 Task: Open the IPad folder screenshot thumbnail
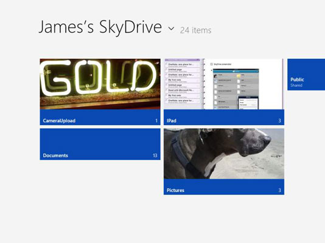coord(224,84)
